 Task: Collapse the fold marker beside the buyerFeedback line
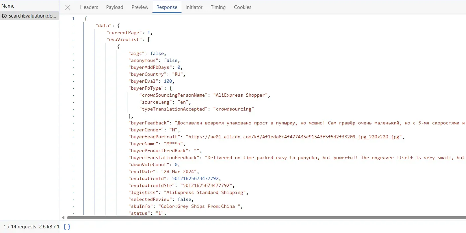tap(73, 123)
